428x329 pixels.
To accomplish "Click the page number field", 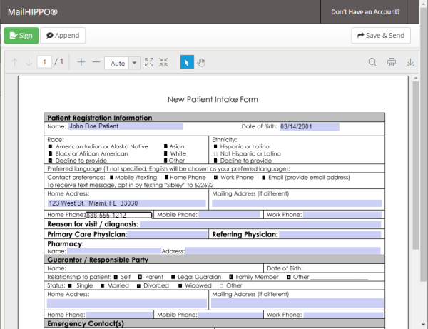I will click(44, 62).
